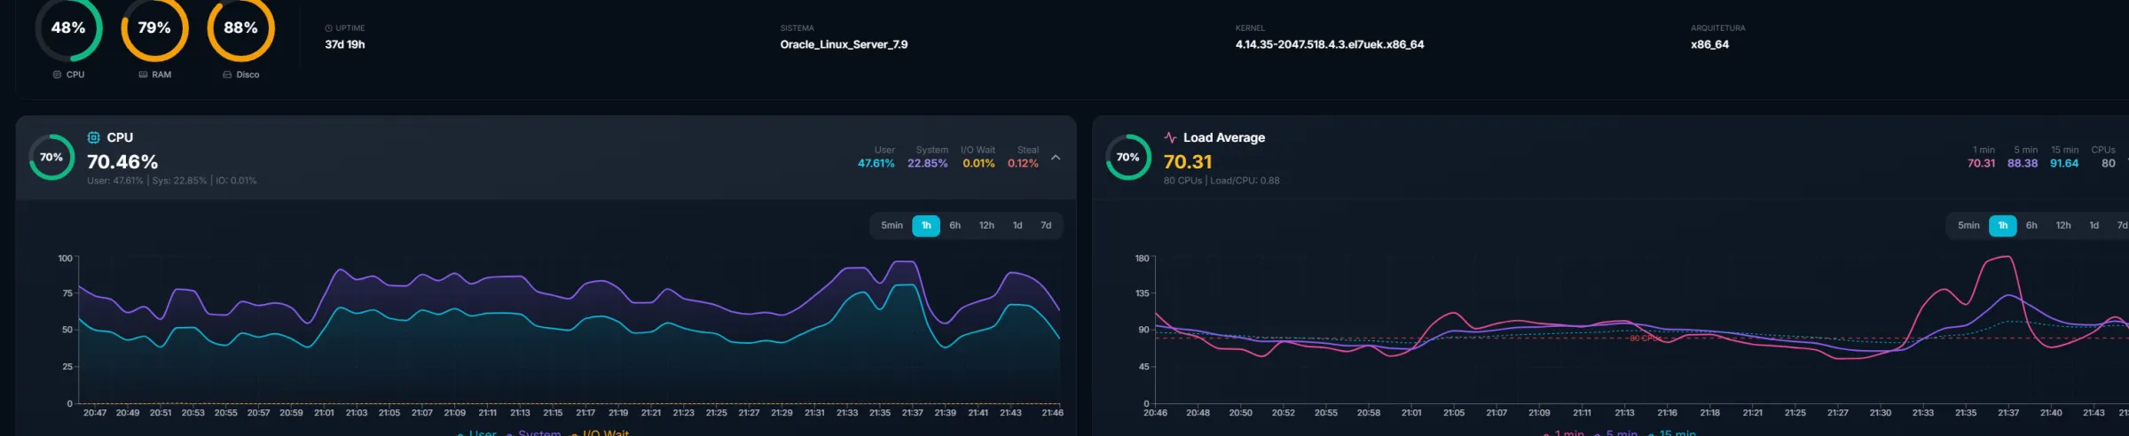Switch CPU chart to 7d range
This screenshot has height=436, width=2129.
[1046, 225]
